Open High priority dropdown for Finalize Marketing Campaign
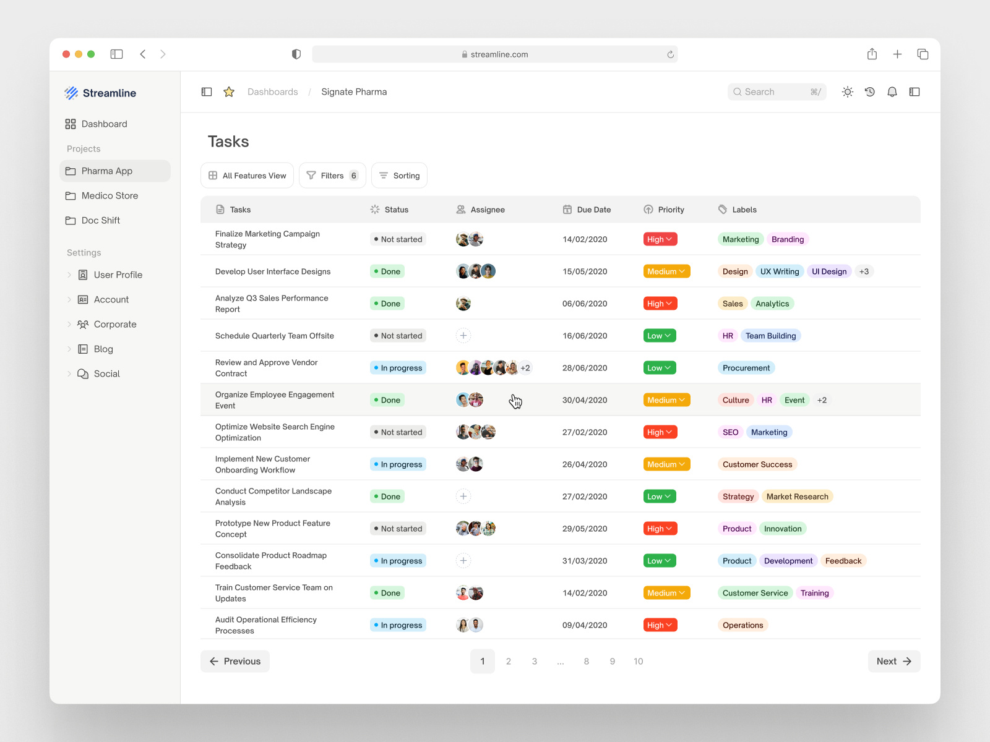Image resolution: width=990 pixels, height=742 pixels. coord(660,239)
